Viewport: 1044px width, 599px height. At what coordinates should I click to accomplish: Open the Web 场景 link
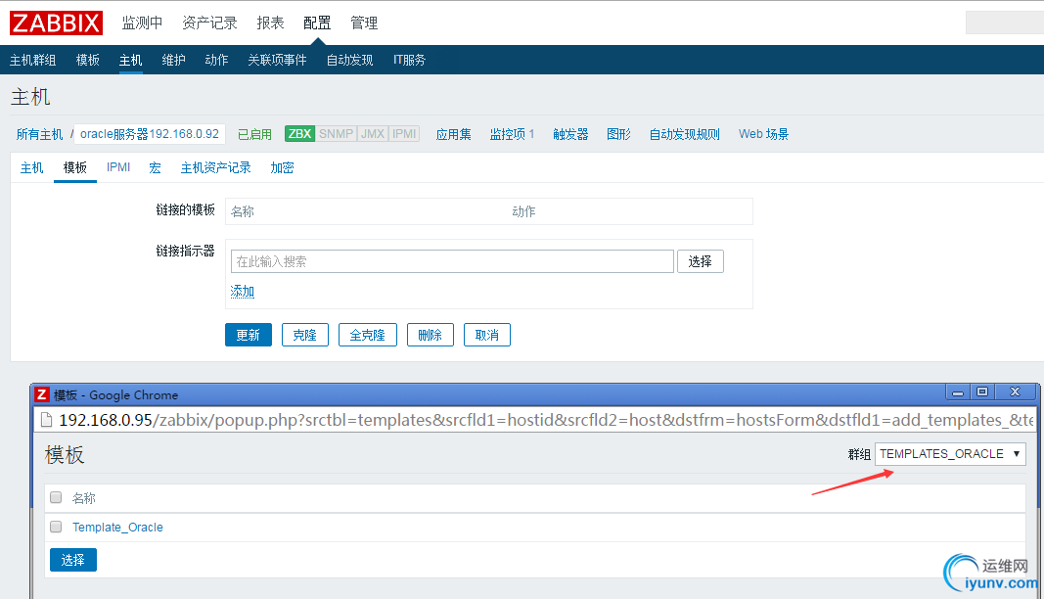pyautogui.click(x=764, y=135)
